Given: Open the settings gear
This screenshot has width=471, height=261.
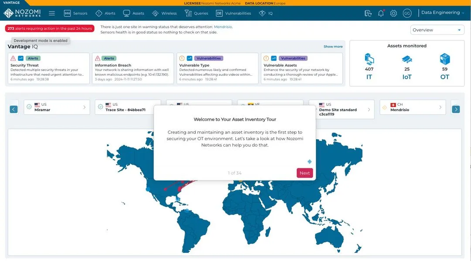Looking at the screenshot, I should [x=393, y=13].
